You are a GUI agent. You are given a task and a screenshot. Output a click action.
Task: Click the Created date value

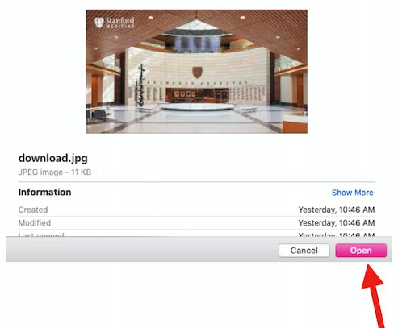click(337, 210)
